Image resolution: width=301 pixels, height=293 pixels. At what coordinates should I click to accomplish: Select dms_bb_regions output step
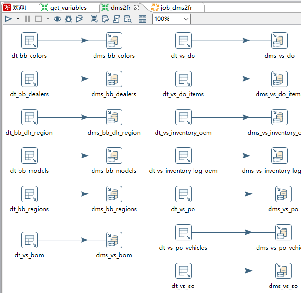coord(114,194)
